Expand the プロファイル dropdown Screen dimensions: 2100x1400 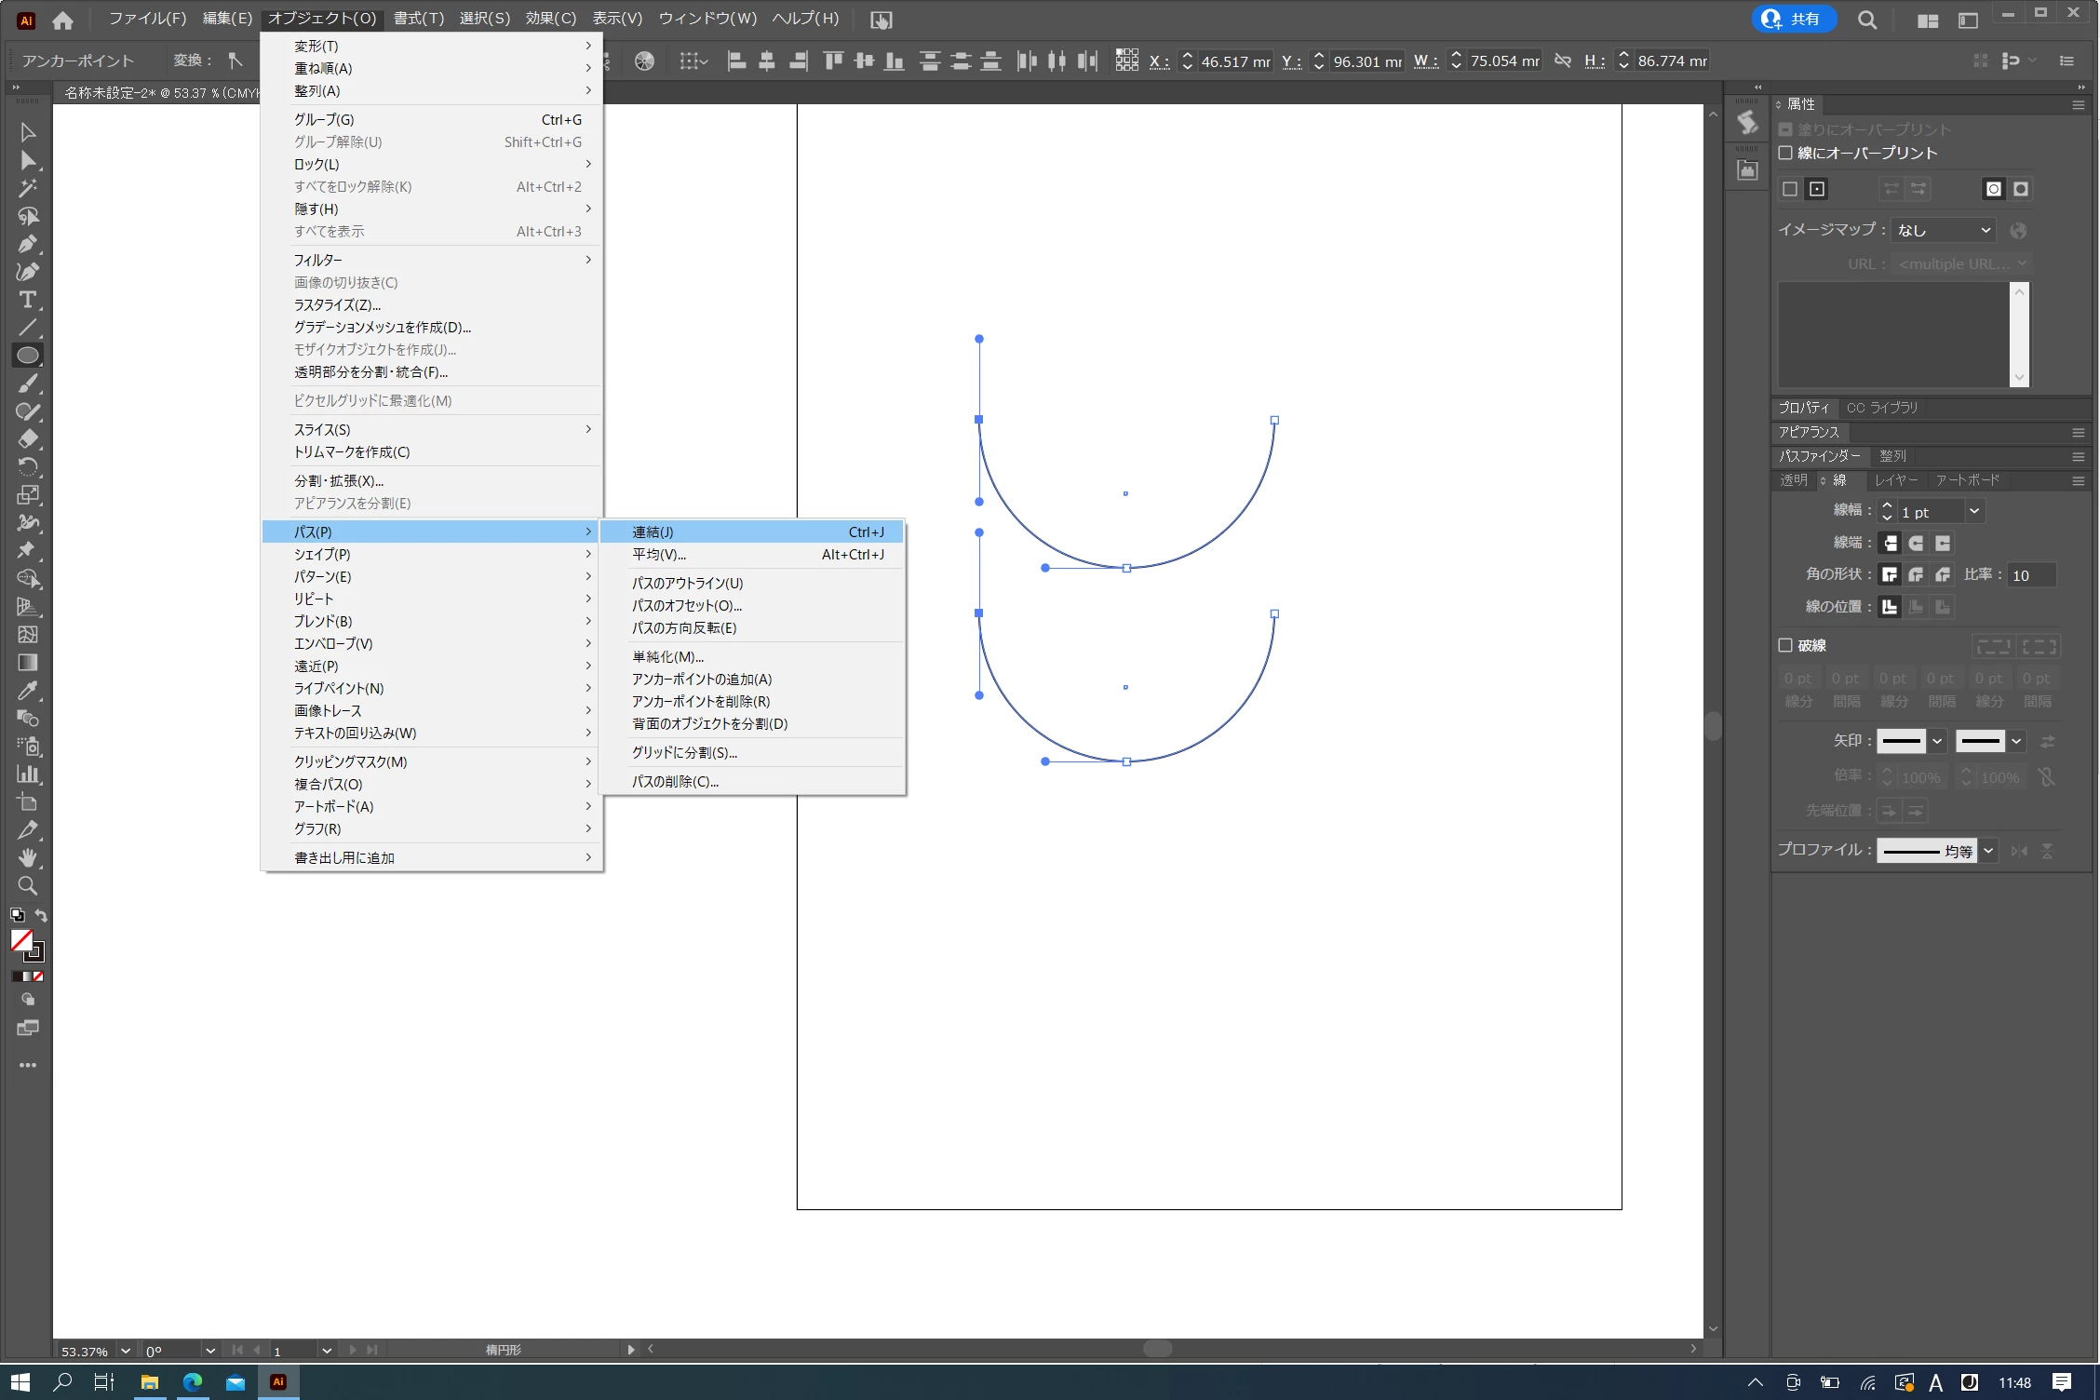[1988, 850]
